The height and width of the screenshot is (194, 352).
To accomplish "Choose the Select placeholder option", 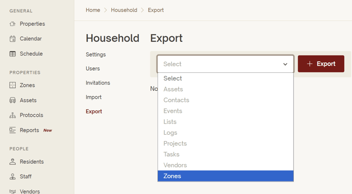I will (x=225, y=79).
